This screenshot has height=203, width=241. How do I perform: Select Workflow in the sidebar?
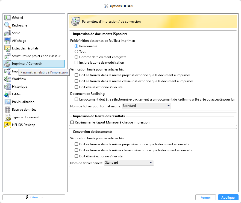pyautogui.click(x=34, y=79)
